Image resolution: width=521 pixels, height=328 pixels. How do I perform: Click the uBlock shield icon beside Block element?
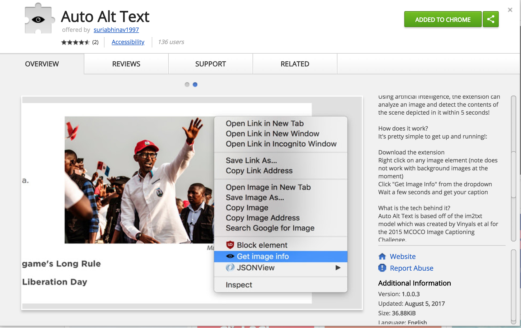point(230,245)
